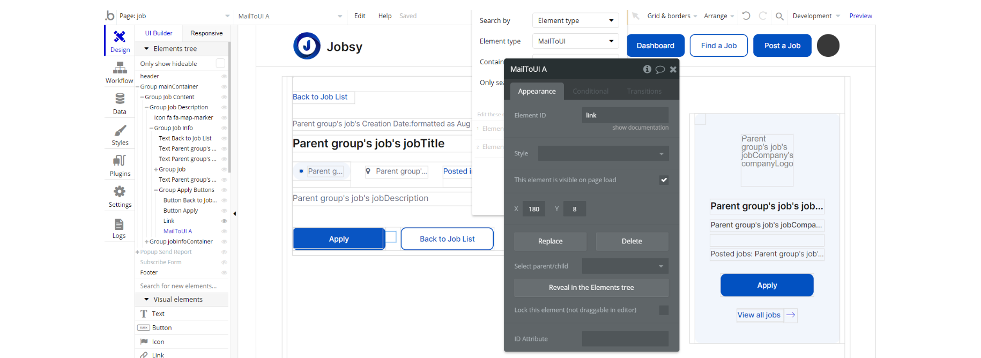The image size is (981, 358).
Task: Open the comment bubble in MailToUI panel
Action: (660, 69)
